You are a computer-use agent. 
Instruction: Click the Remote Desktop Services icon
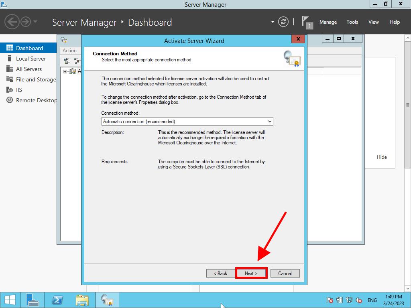point(10,100)
